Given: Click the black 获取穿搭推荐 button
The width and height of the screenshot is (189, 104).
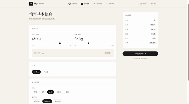Looking at the screenshot, I should (x=140, y=54).
